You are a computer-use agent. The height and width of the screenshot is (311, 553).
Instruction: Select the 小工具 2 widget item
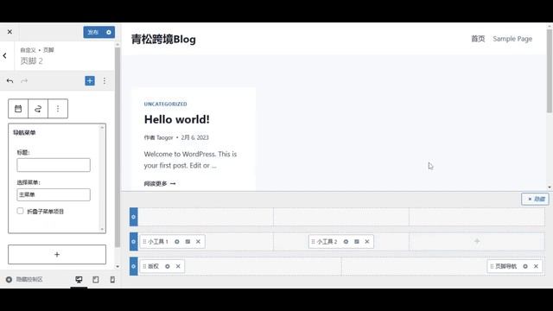(327, 242)
